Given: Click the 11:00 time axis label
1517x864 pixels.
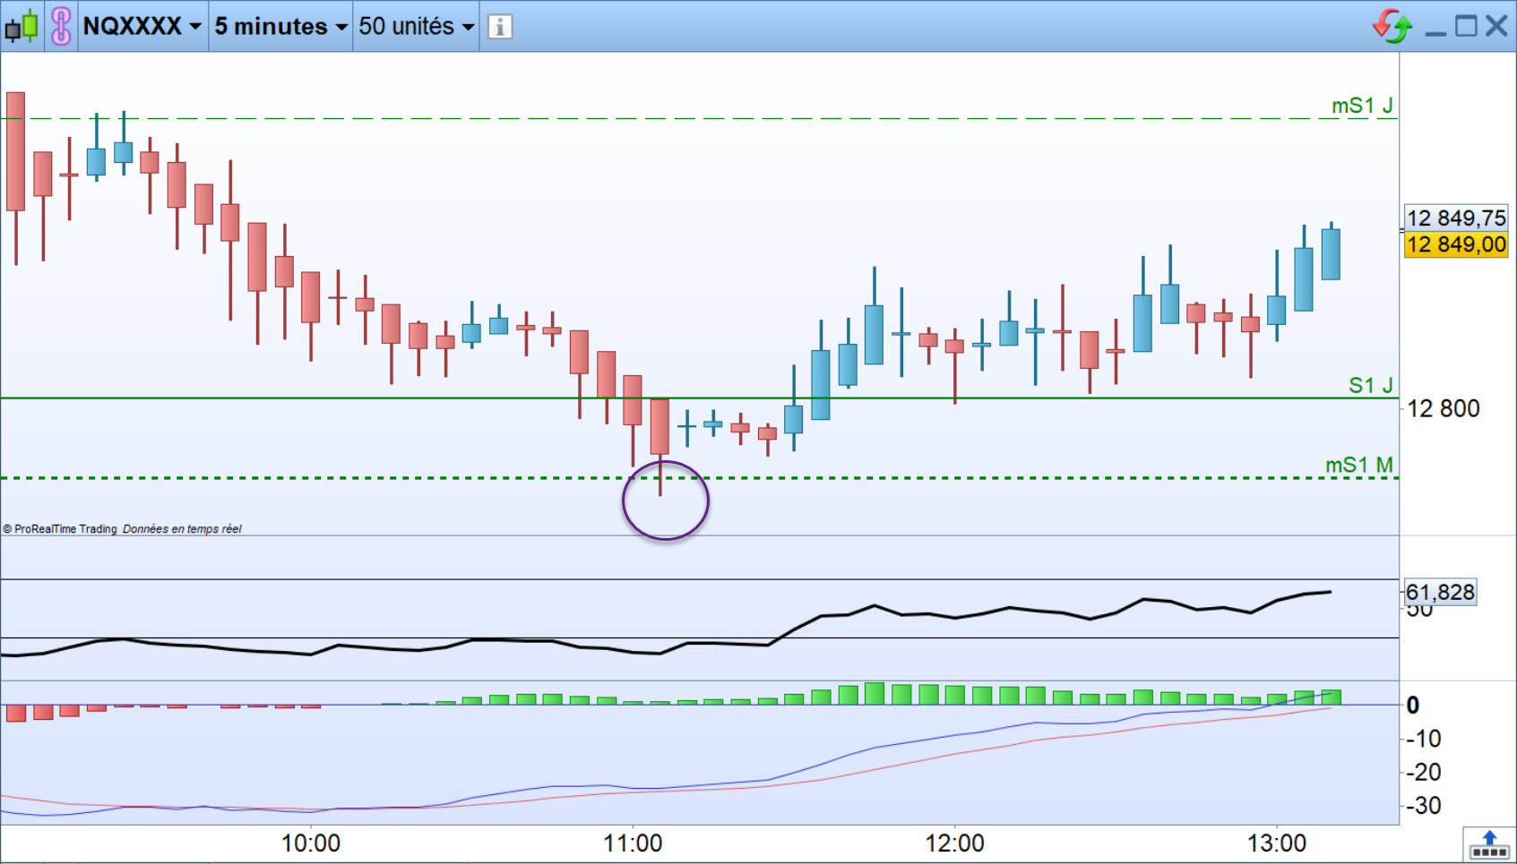Looking at the screenshot, I should [x=633, y=843].
